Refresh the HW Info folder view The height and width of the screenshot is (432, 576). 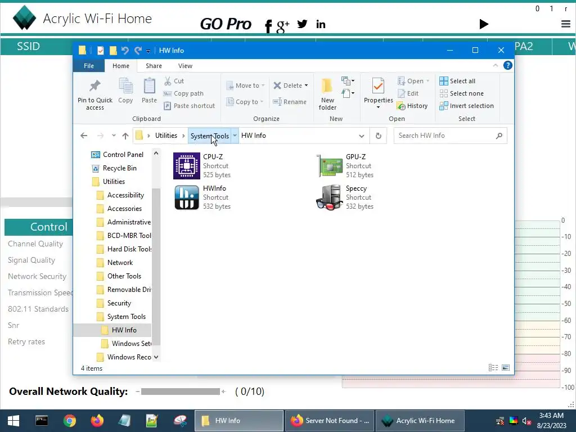(379, 136)
